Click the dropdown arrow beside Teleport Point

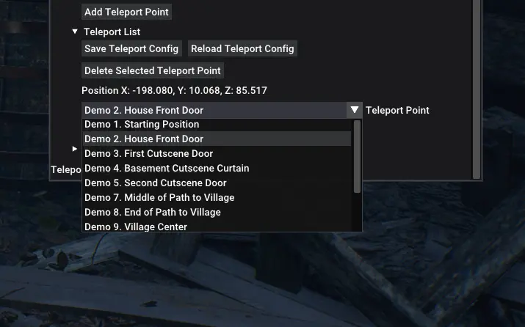click(355, 110)
